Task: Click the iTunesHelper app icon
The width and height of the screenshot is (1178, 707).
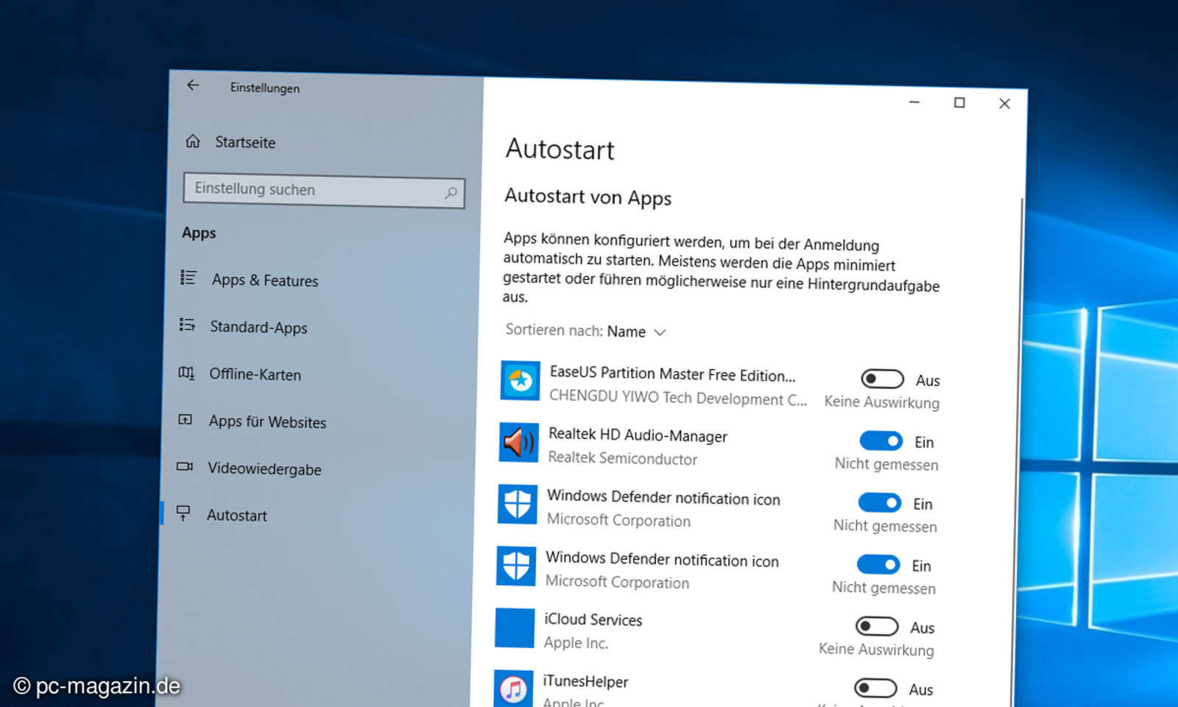Action: (x=515, y=689)
